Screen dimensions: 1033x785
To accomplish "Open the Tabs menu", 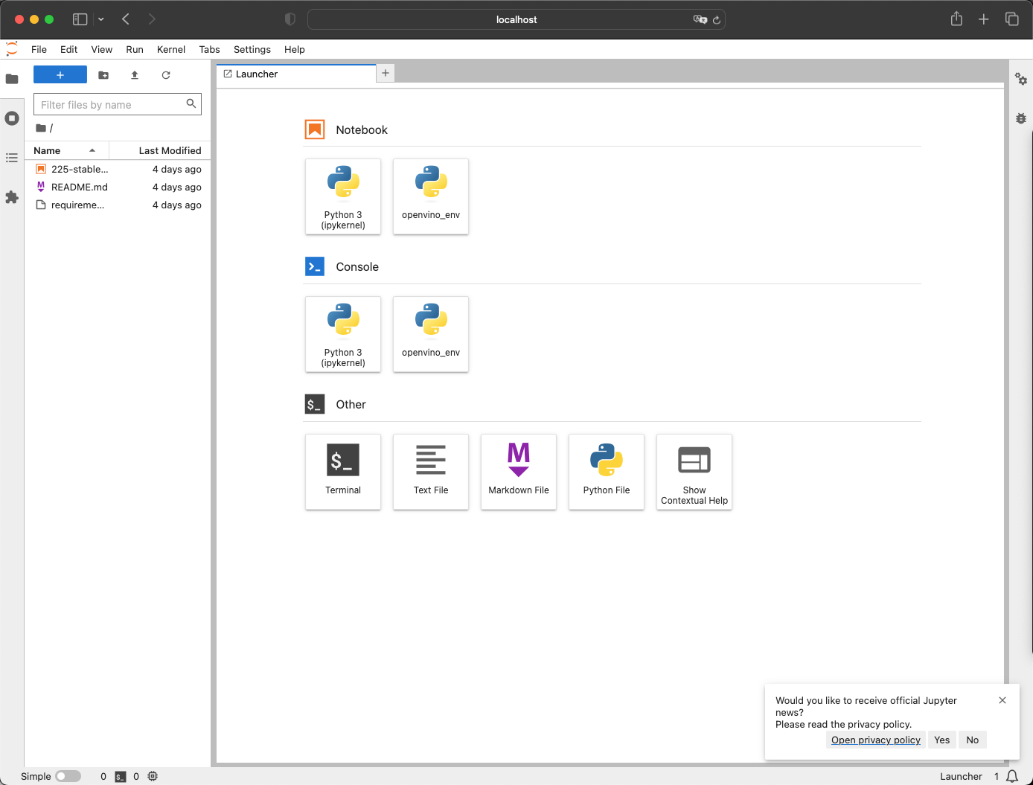I will click(x=209, y=49).
